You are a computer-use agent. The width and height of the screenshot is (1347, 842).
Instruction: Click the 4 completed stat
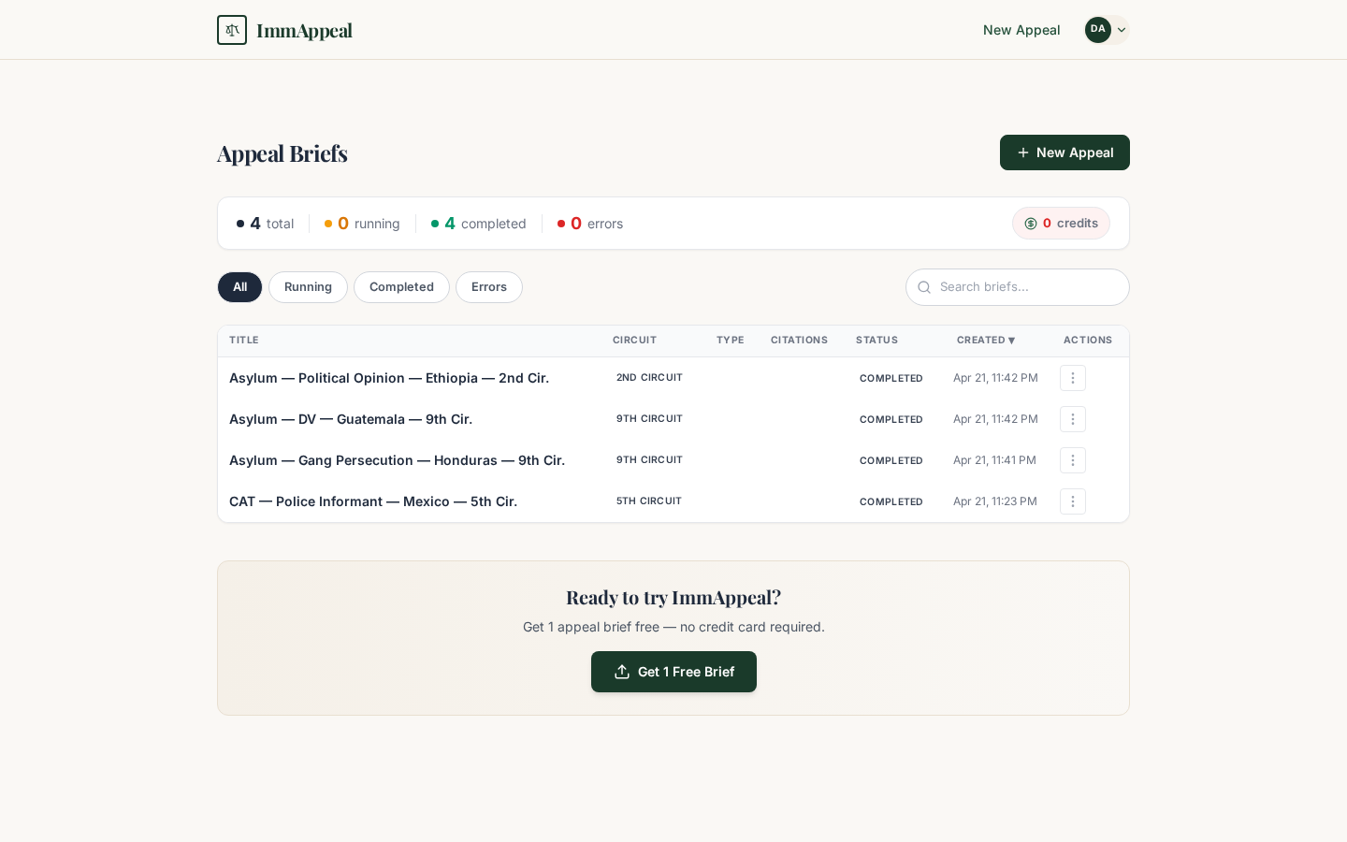[479, 224]
